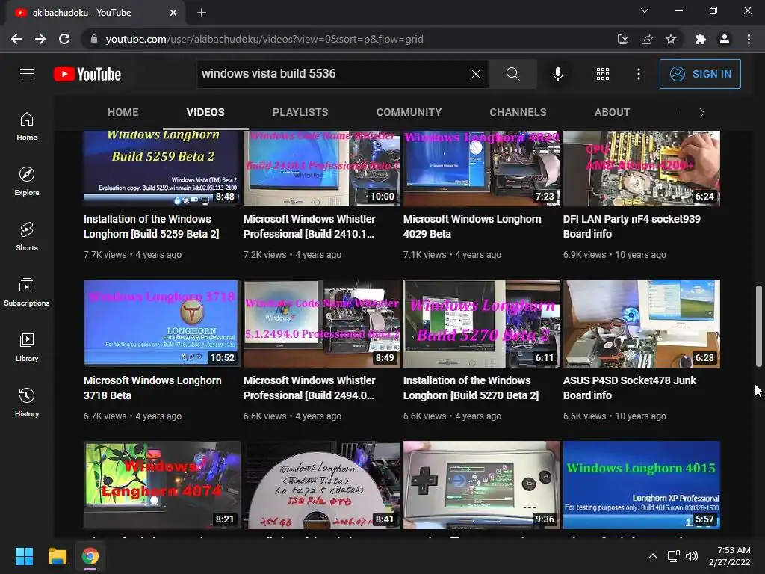The width and height of the screenshot is (765, 574).
Task: Open ASUS P4SD Socket478 Junk Board title
Action: (629, 388)
